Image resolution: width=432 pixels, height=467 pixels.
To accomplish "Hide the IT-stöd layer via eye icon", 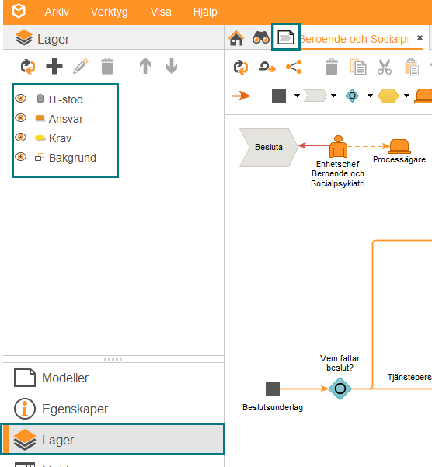I will [x=21, y=99].
